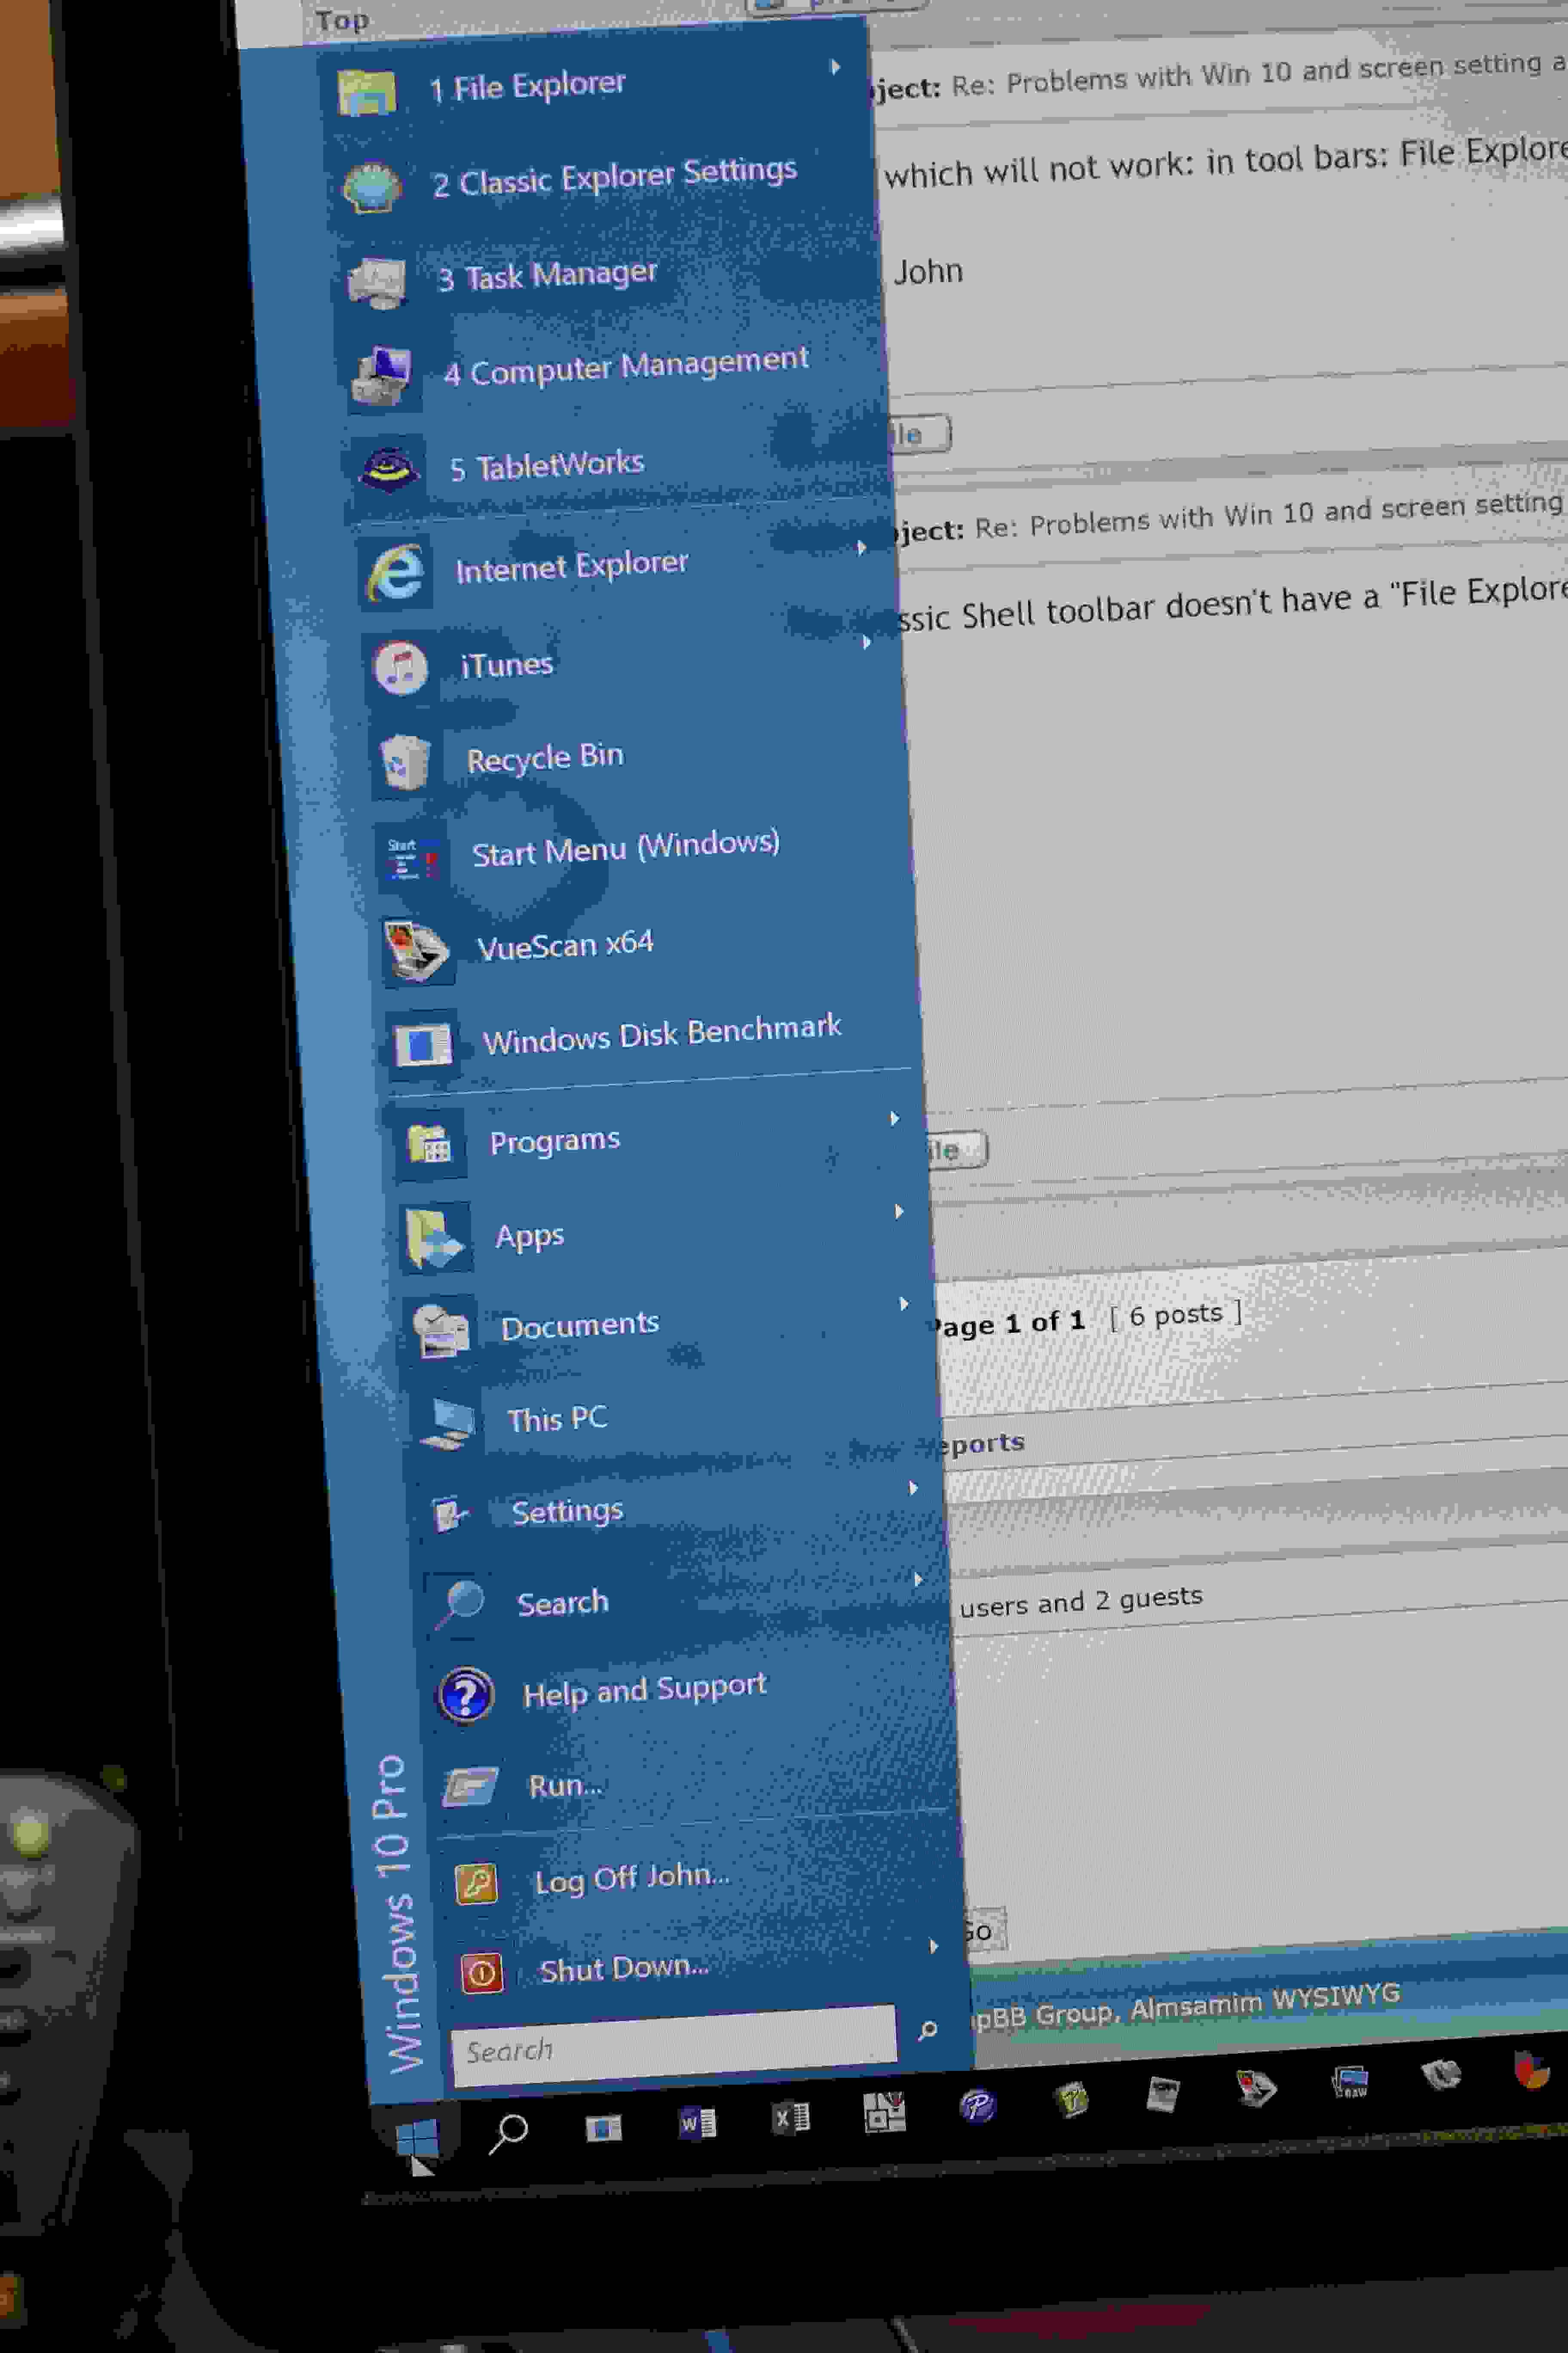Open Internet Explorer from start menu
This screenshot has height=2353, width=1568.
click(x=571, y=566)
